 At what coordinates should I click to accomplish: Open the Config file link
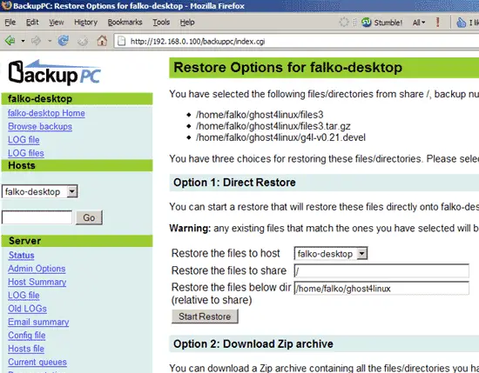click(27, 336)
